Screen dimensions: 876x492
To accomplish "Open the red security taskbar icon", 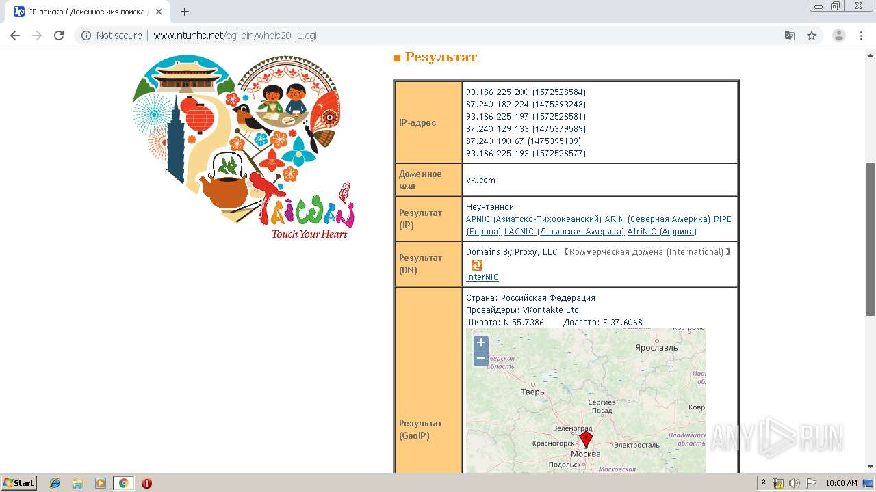I will click(x=146, y=483).
